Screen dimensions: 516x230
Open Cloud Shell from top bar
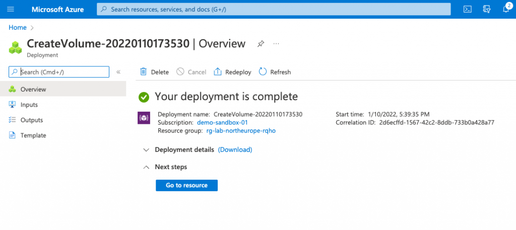pyautogui.click(x=467, y=9)
